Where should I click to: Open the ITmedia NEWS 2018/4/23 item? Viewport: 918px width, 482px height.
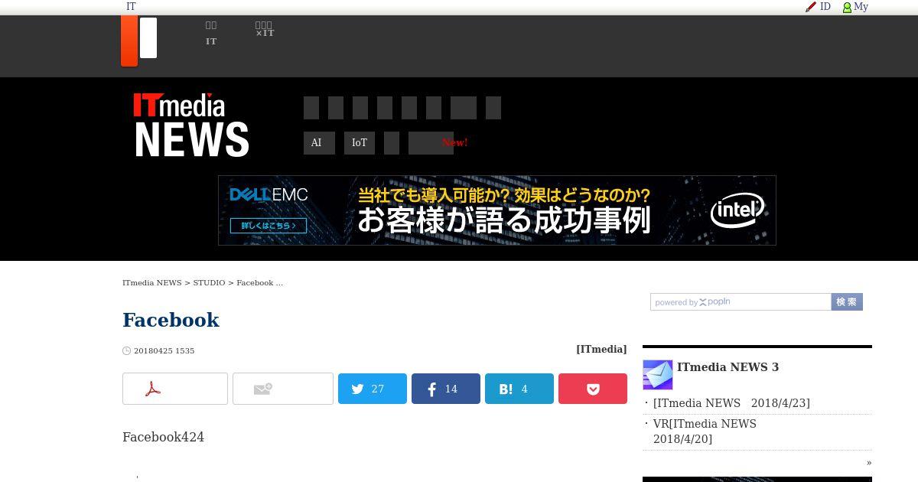[x=731, y=403]
